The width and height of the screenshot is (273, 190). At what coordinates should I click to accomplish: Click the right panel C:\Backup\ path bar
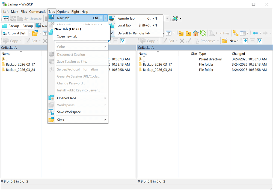point(205,48)
